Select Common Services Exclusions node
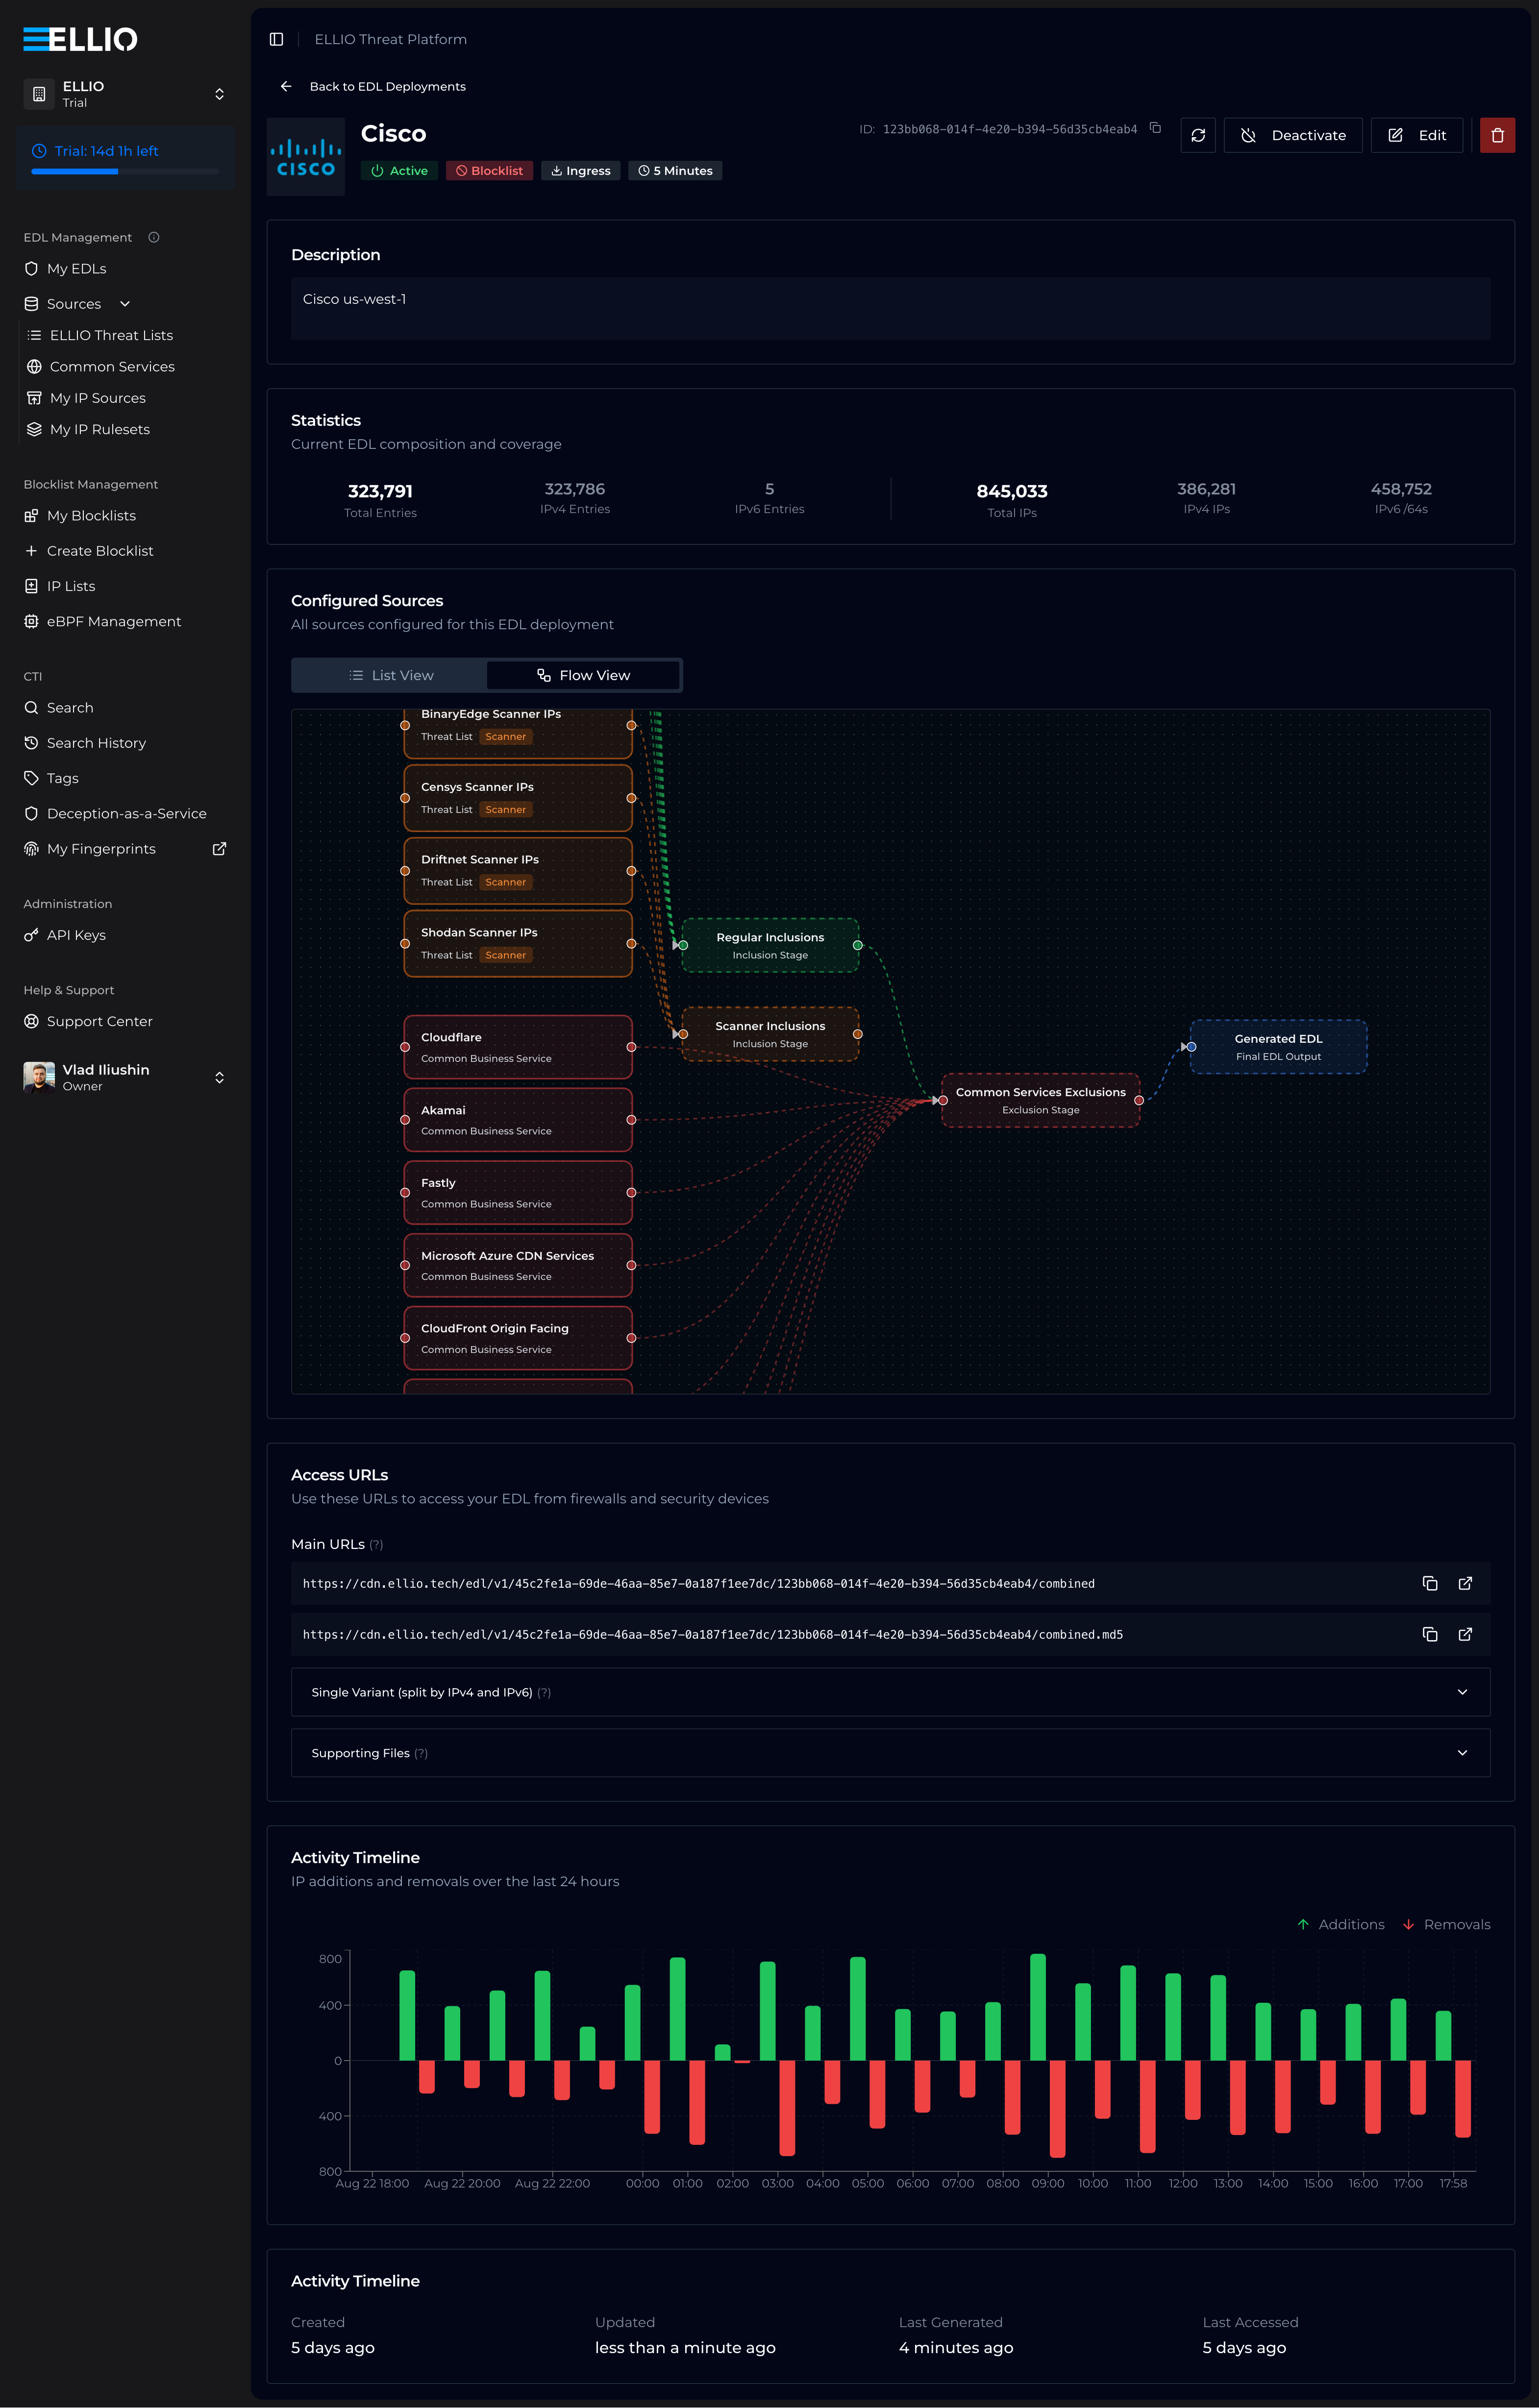The image size is (1539, 2408). tap(1040, 1100)
